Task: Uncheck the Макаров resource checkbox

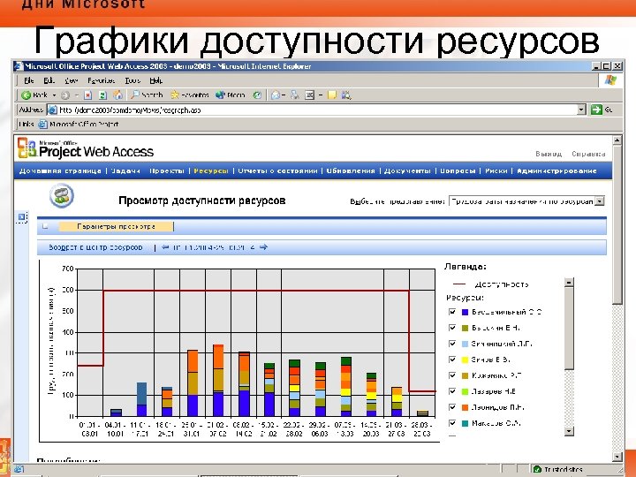Action: coord(452,423)
